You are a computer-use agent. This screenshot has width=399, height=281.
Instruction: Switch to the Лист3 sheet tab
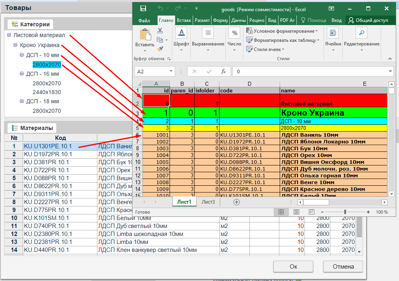pyautogui.click(x=208, y=202)
